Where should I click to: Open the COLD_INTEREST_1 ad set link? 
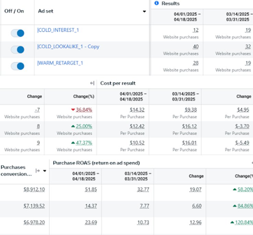pos(58,30)
